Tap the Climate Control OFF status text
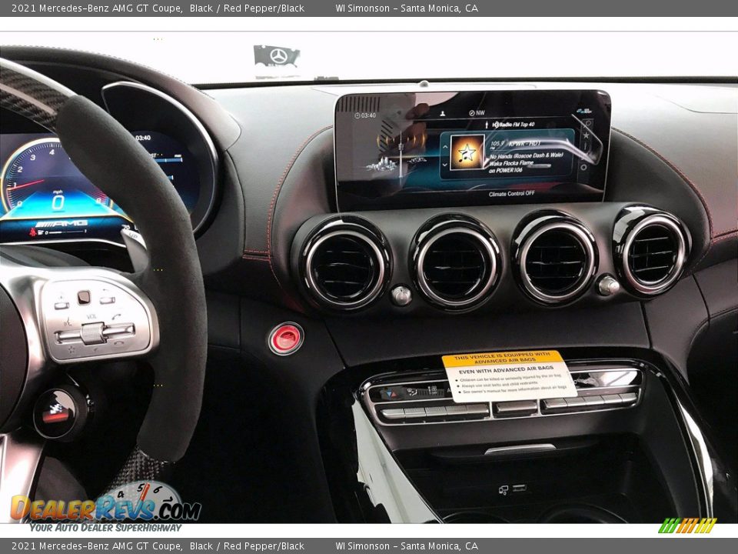This screenshot has height=554, width=738. 511,193
